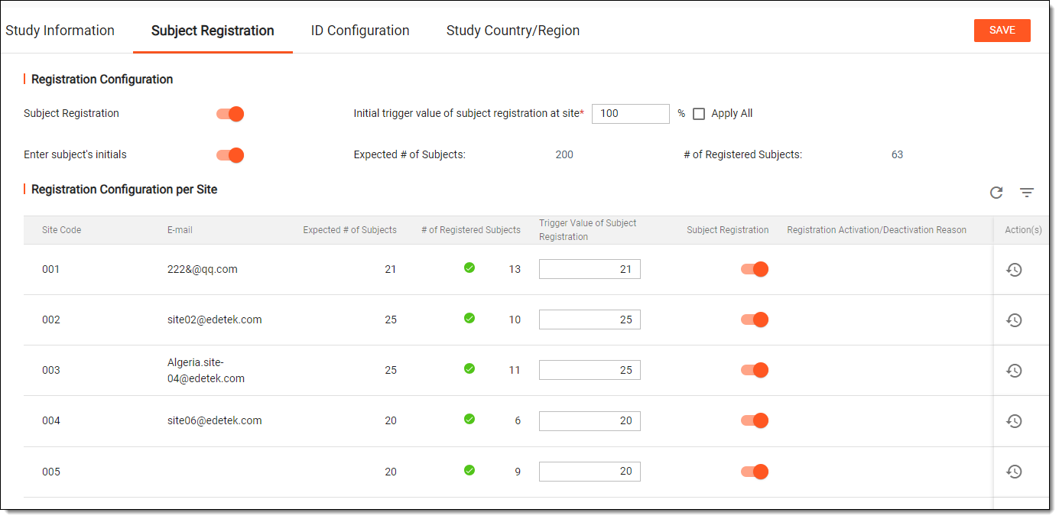Toggle the main Subject Registration switch

(230, 114)
